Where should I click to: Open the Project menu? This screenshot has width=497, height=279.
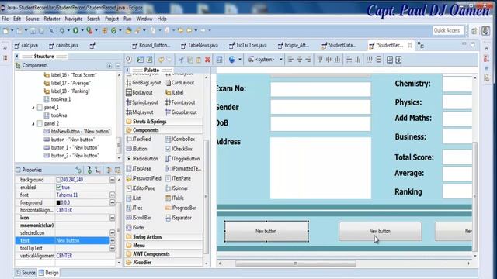pyautogui.click(x=112, y=19)
